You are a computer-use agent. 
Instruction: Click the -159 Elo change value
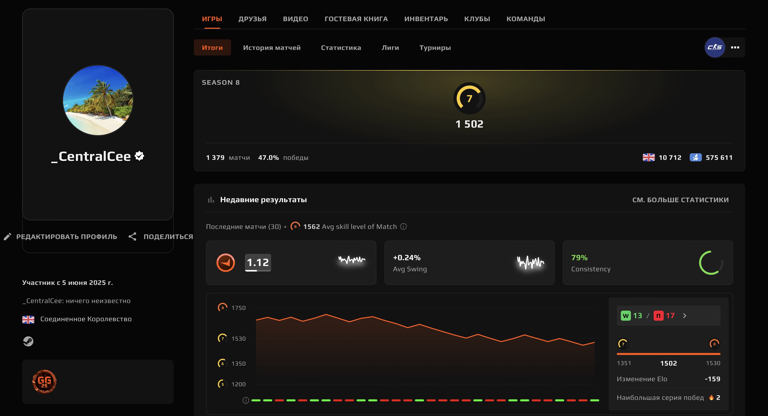coord(712,379)
